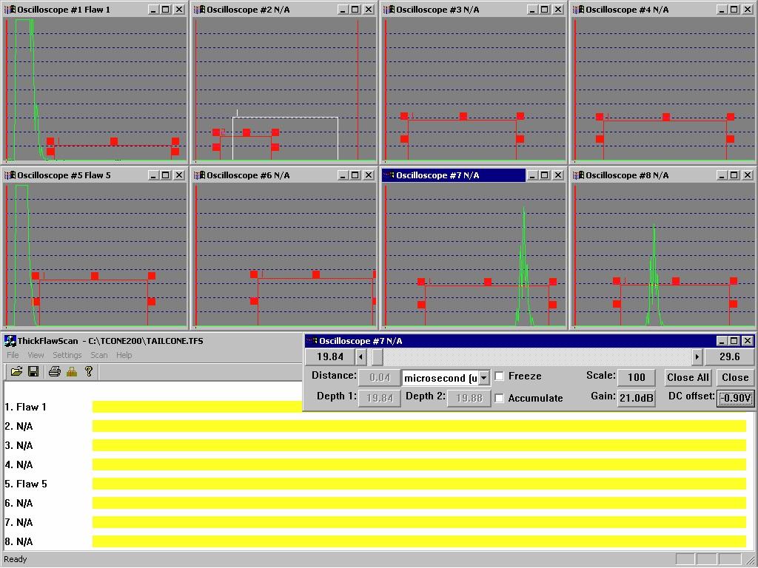Click the yellow bar for 5. Flaw 5
The width and height of the screenshot is (758, 568).
418,484
